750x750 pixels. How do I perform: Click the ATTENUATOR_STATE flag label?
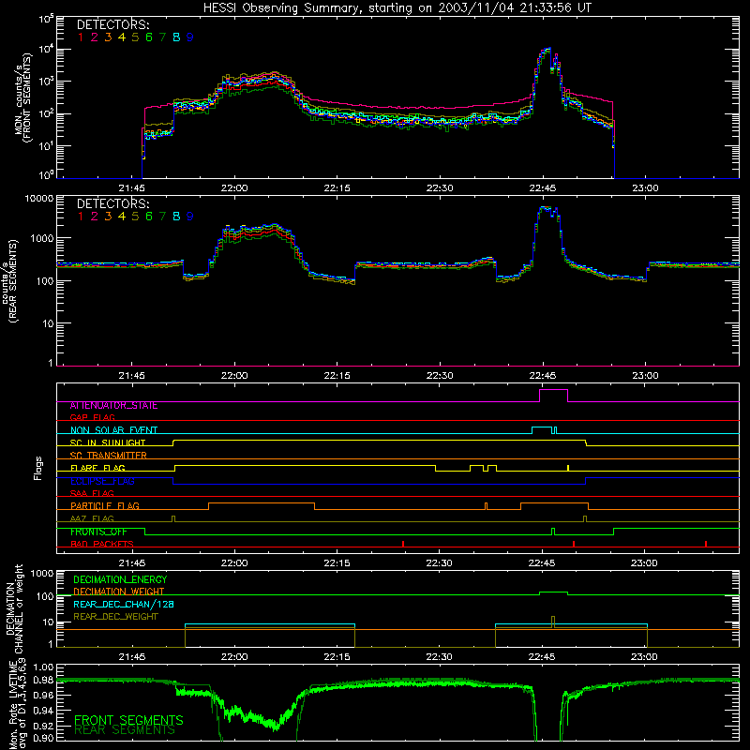click(113, 406)
